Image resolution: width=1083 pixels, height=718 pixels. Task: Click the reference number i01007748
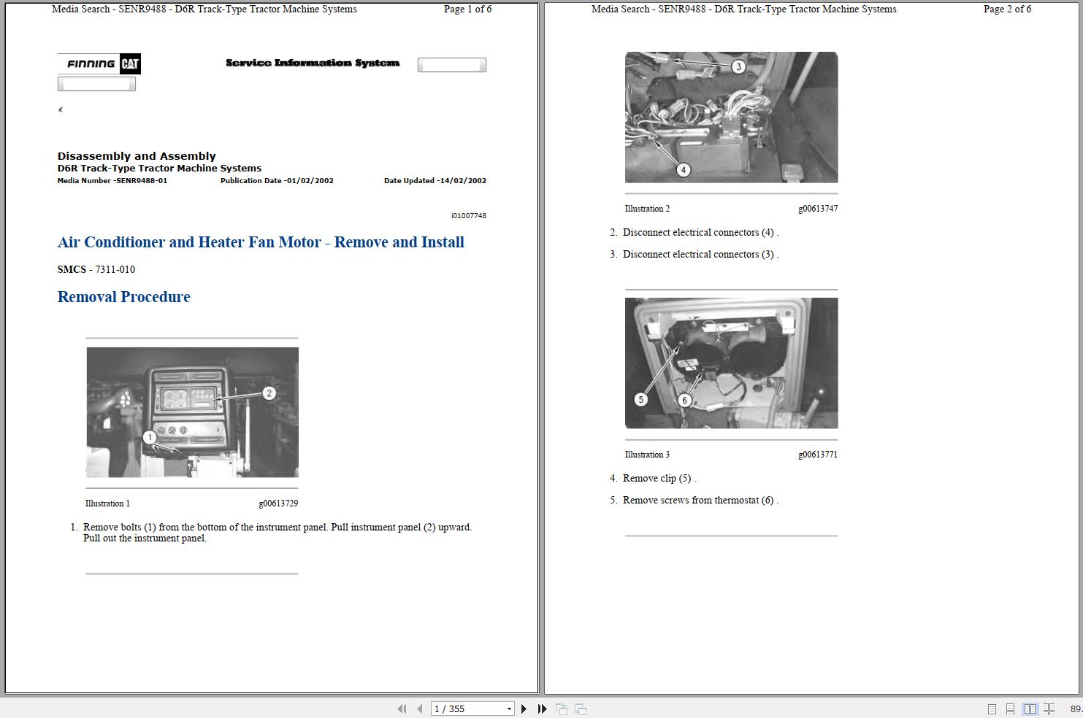pos(469,215)
